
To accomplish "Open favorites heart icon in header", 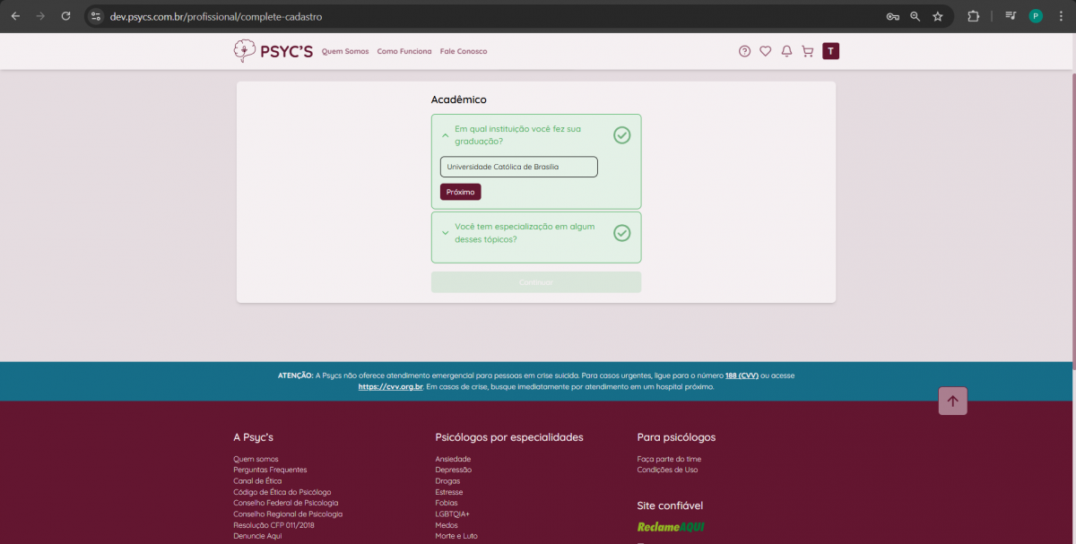I will [765, 51].
